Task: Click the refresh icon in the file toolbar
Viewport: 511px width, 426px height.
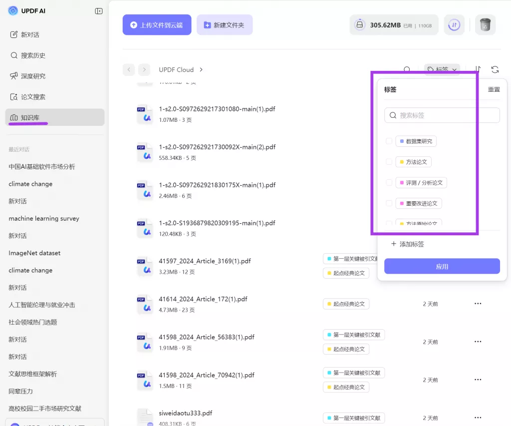Action: (x=495, y=70)
